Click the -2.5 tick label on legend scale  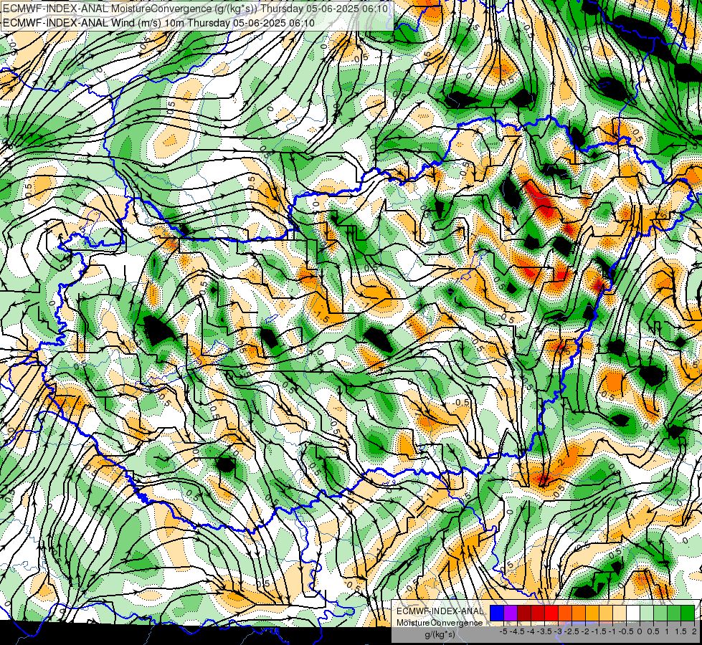[x=571, y=631]
